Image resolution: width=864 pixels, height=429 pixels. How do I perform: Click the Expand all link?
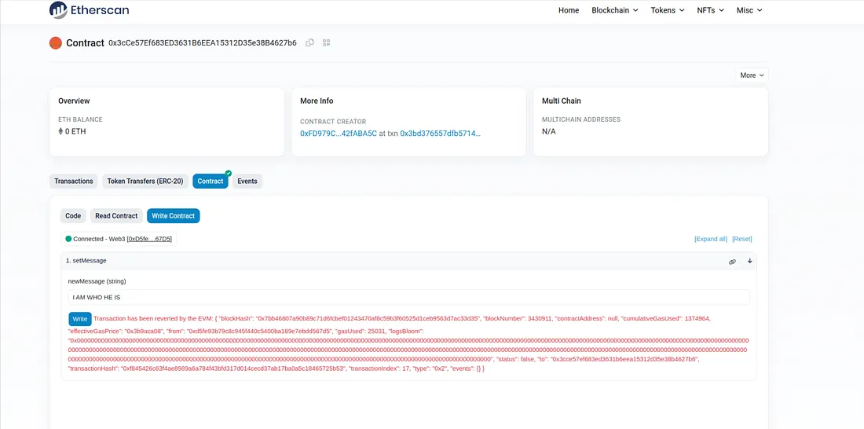pos(710,239)
